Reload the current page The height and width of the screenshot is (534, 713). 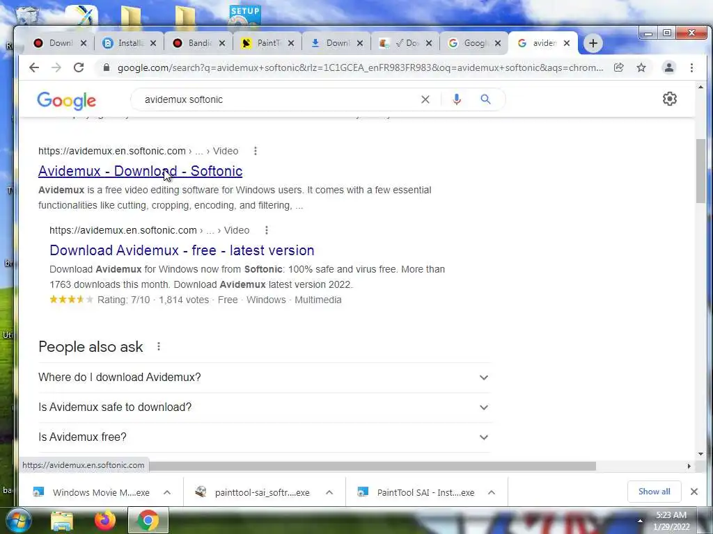pos(79,67)
